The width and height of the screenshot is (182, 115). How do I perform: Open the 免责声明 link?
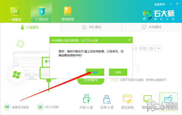point(160,5)
